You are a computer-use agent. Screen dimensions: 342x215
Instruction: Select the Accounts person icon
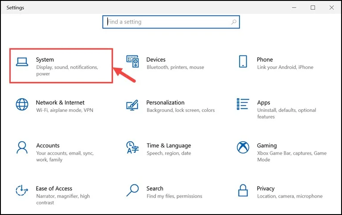click(x=22, y=147)
